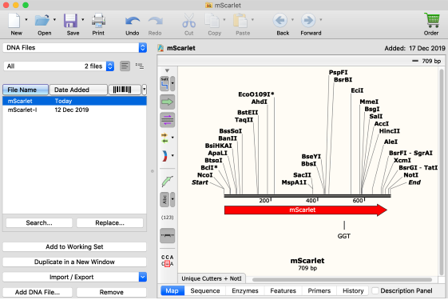448x300 pixels.
Task: Click the Copy icon
Action: [212, 21]
